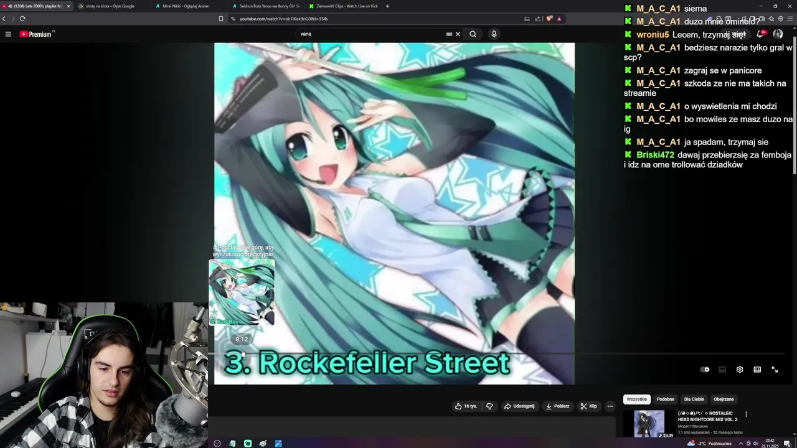Click chat username 'wroniu5'
This screenshot has height=448, width=797.
[653, 35]
